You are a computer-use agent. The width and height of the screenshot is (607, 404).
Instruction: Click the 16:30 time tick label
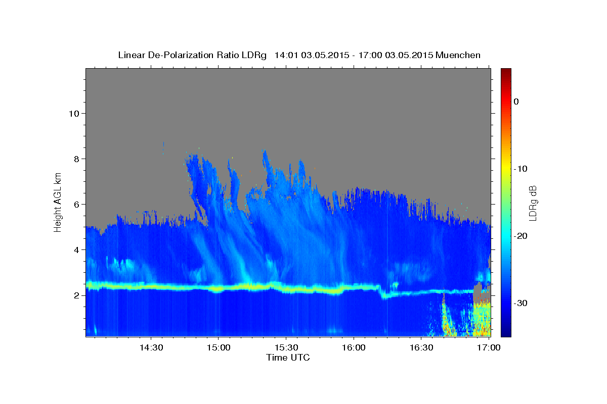click(421, 347)
